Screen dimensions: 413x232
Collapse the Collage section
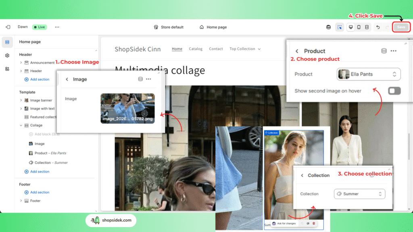[x=21, y=125]
